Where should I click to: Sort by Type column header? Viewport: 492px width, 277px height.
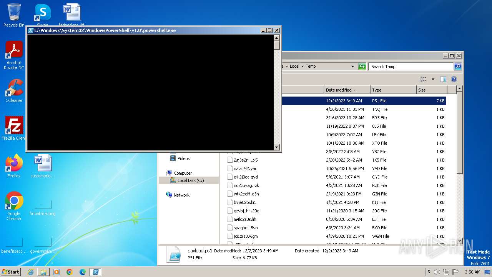pyautogui.click(x=393, y=90)
